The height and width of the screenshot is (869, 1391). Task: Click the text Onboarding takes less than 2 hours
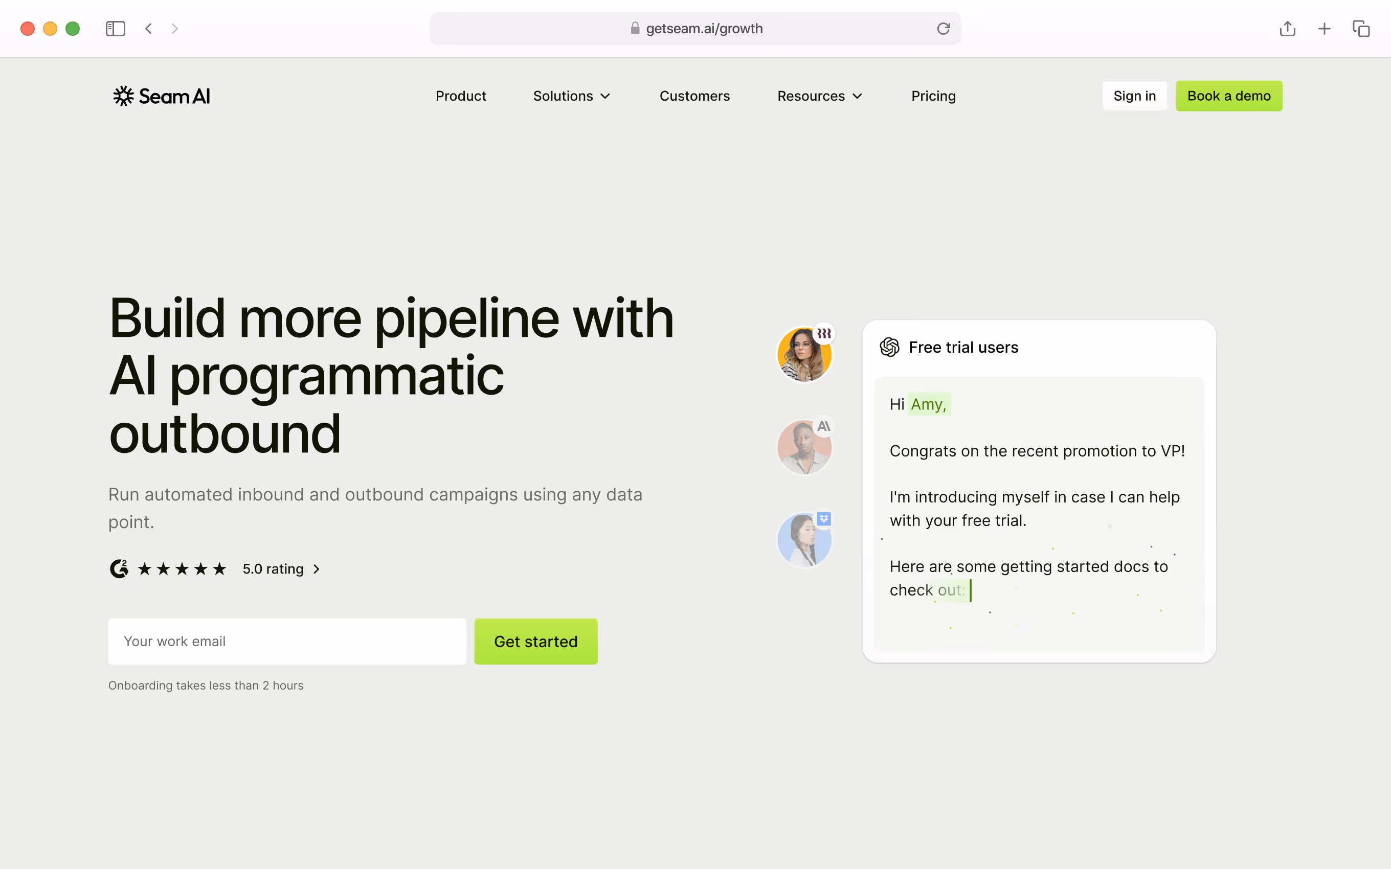coord(206,685)
